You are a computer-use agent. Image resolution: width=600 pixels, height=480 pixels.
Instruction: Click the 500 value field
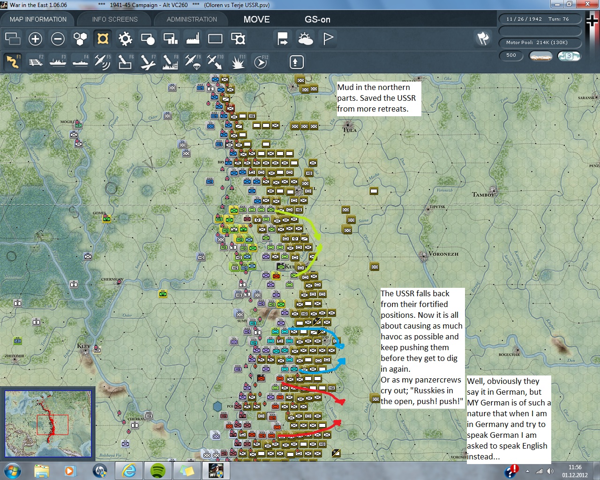511,55
